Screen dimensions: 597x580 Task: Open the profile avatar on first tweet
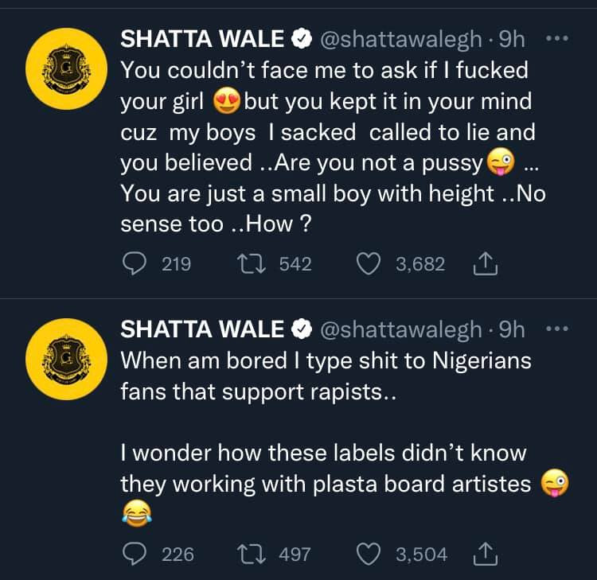tap(67, 69)
